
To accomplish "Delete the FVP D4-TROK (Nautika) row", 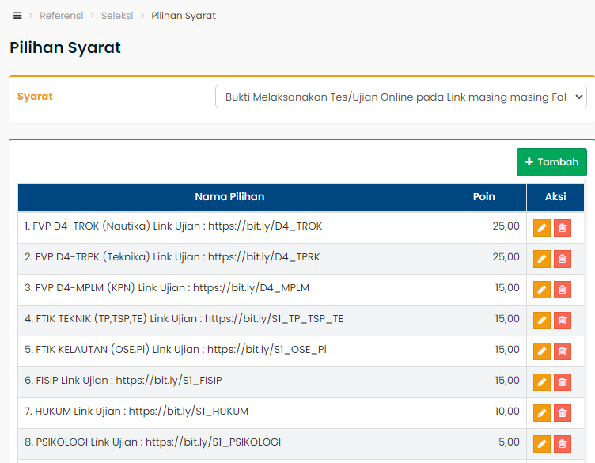I will pos(563,228).
